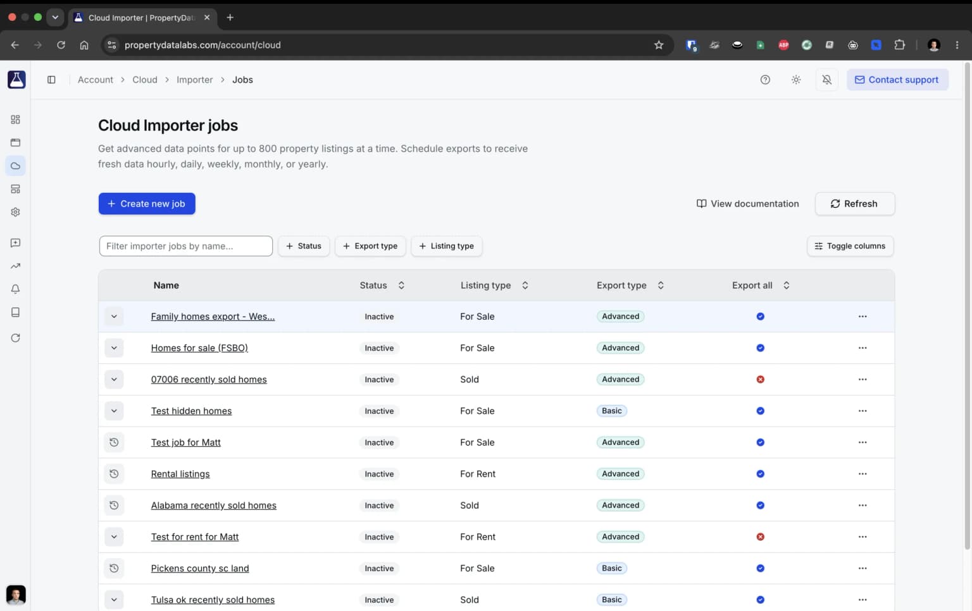Toggle the light theme sun icon
The height and width of the screenshot is (611, 972).
(x=796, y=80)
